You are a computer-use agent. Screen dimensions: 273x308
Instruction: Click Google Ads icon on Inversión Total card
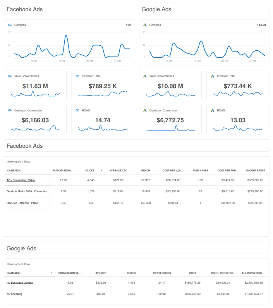(x=213, y=76)
